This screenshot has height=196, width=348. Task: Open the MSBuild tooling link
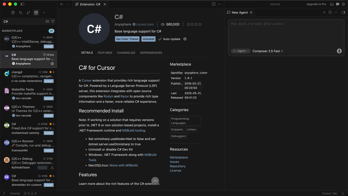pos(133,130)
